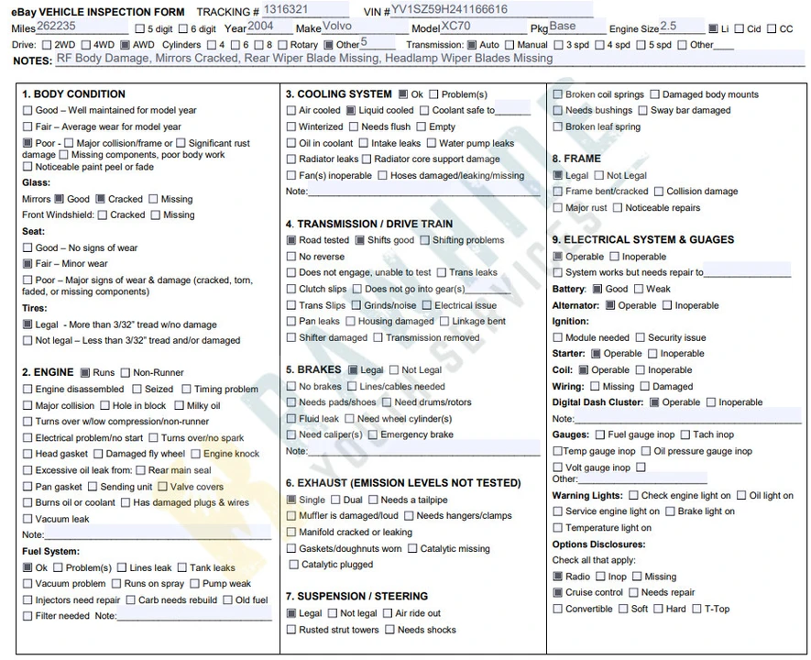811x660 pixels.
Task: Check Good – Well maintained for model year
Action: click(x=27, y=110)
